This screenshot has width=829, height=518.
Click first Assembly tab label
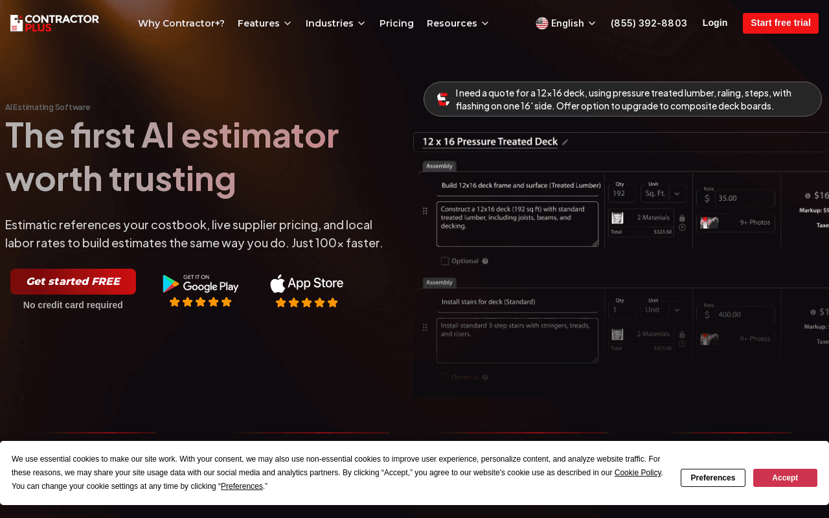click(440, 166)
